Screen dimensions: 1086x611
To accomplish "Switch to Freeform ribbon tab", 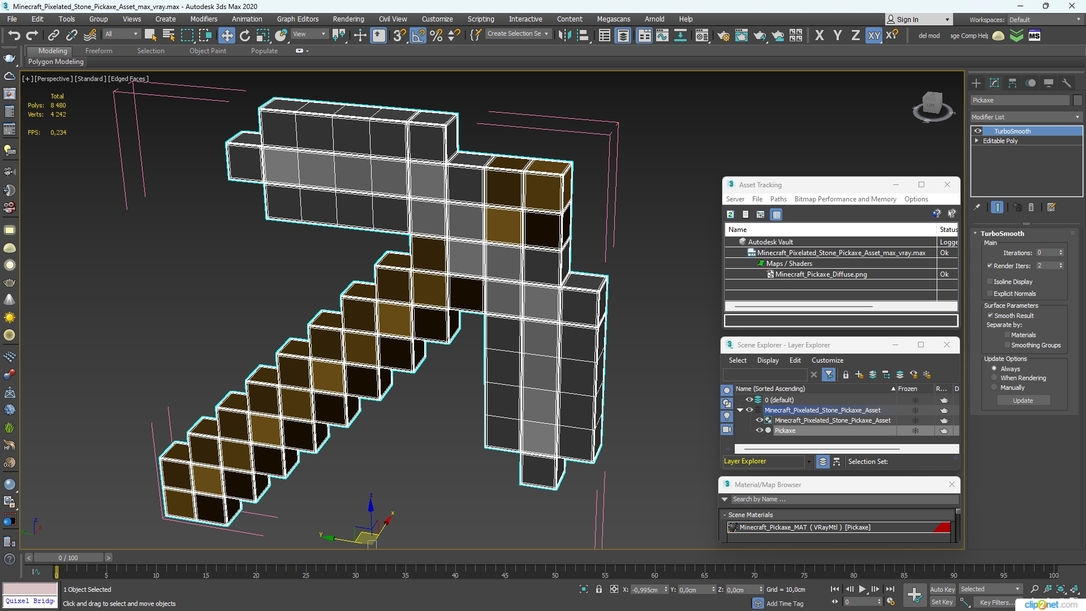I will (x=99, y=51).
